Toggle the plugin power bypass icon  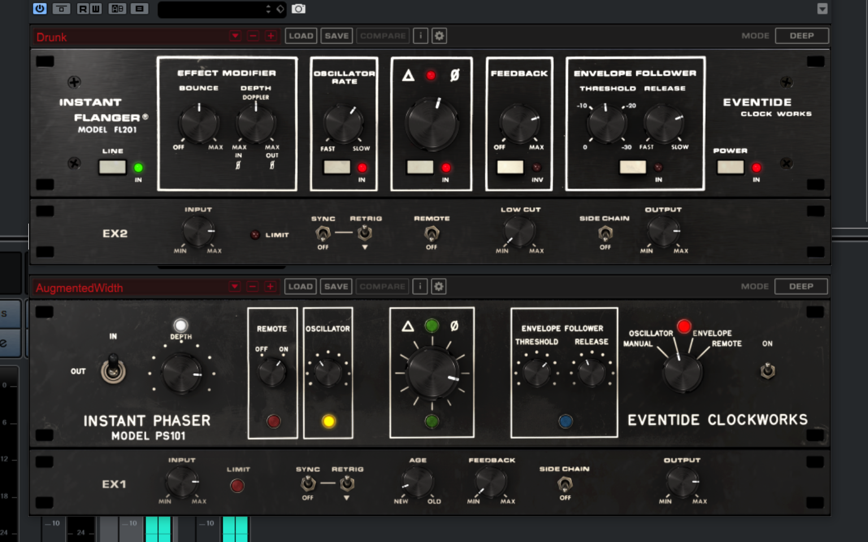click(40, 8)
